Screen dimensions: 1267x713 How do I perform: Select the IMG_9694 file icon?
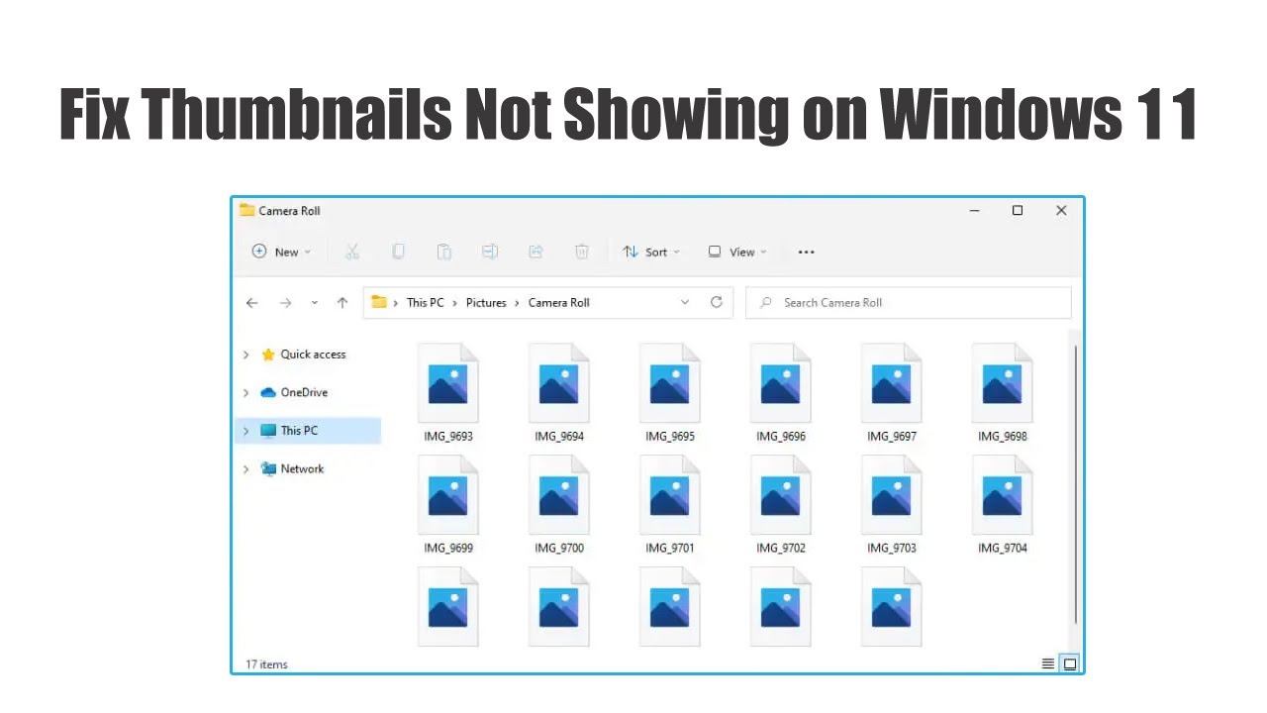click(559, 383)
